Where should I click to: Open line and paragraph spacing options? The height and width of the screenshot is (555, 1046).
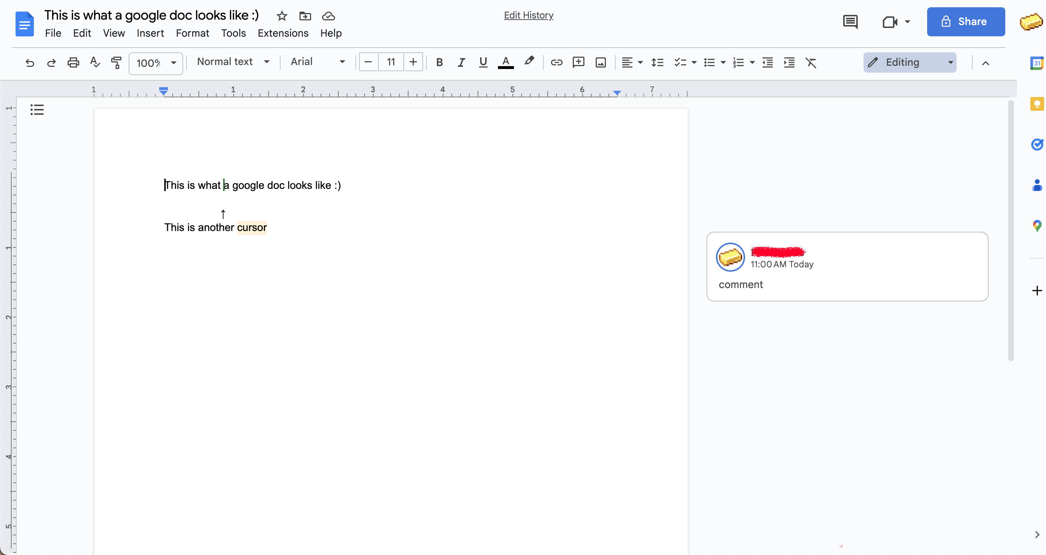(x=657, y=62)
